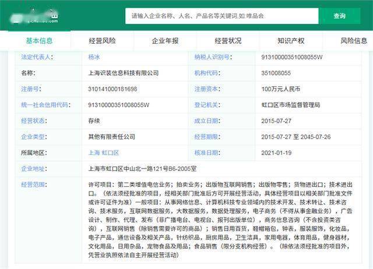Select the 企业年报 tab
373x269 pixels.
point(165,41)
